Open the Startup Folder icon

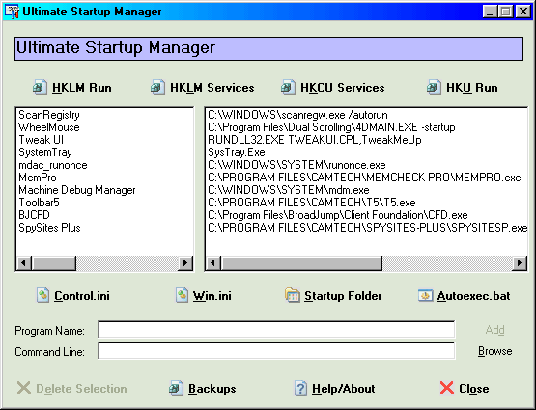[293, 295]
